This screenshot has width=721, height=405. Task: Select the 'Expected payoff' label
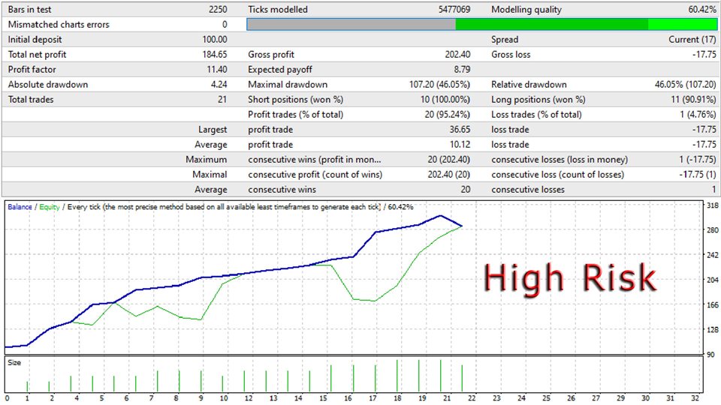(280, 69)
